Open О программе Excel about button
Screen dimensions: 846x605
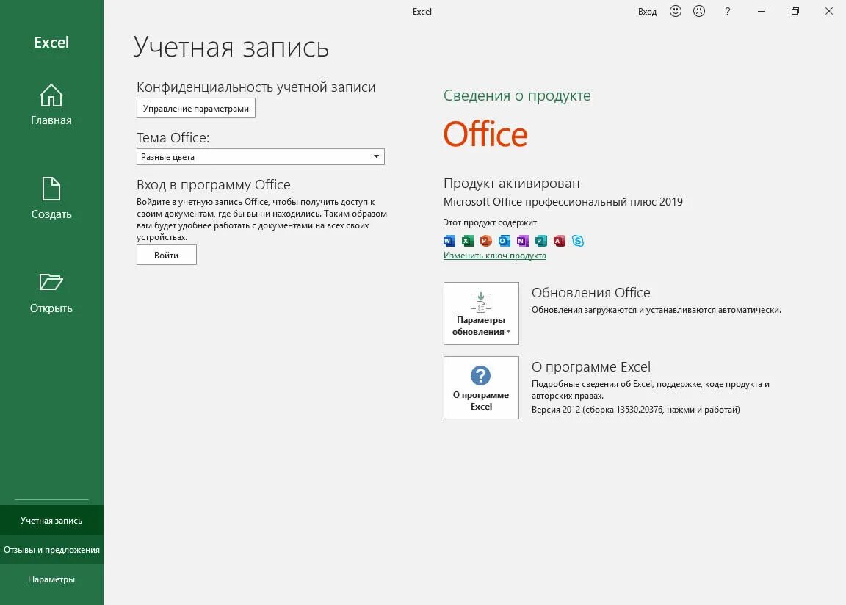tap(481, 388)
